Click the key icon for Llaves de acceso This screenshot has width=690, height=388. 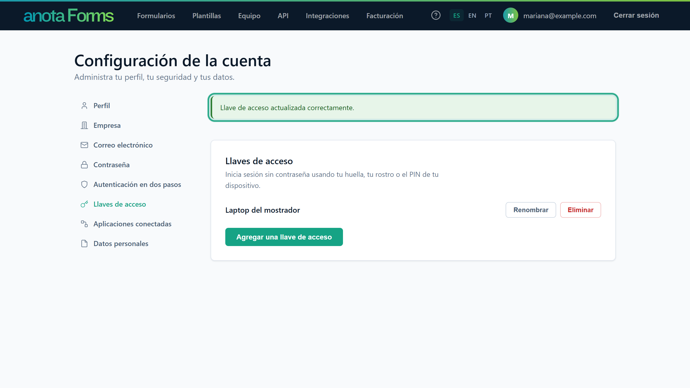pos(84,204)
